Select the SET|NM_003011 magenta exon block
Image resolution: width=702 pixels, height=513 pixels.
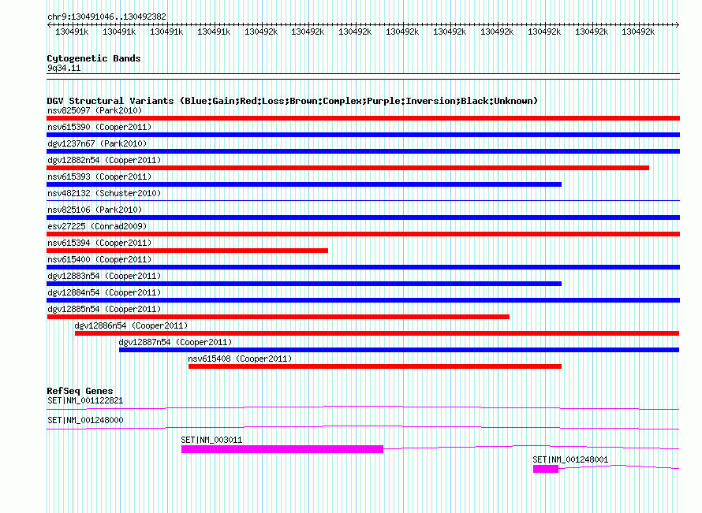tap(282, 449)
